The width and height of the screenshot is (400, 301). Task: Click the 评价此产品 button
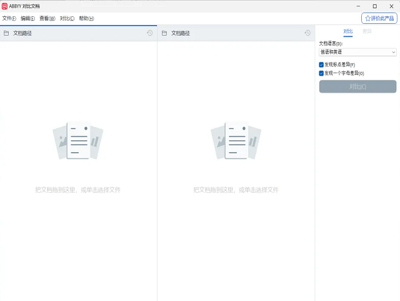[379, 18]
